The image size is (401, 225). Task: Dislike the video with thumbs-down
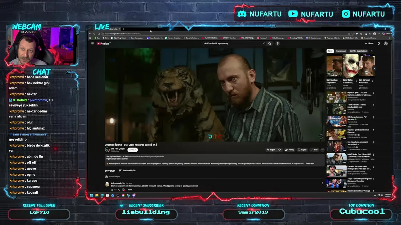(x=279, y=150)
